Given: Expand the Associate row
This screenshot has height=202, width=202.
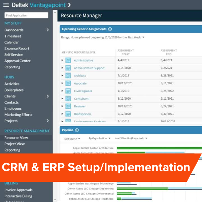Looking at the screenshot, I should 62,83.
